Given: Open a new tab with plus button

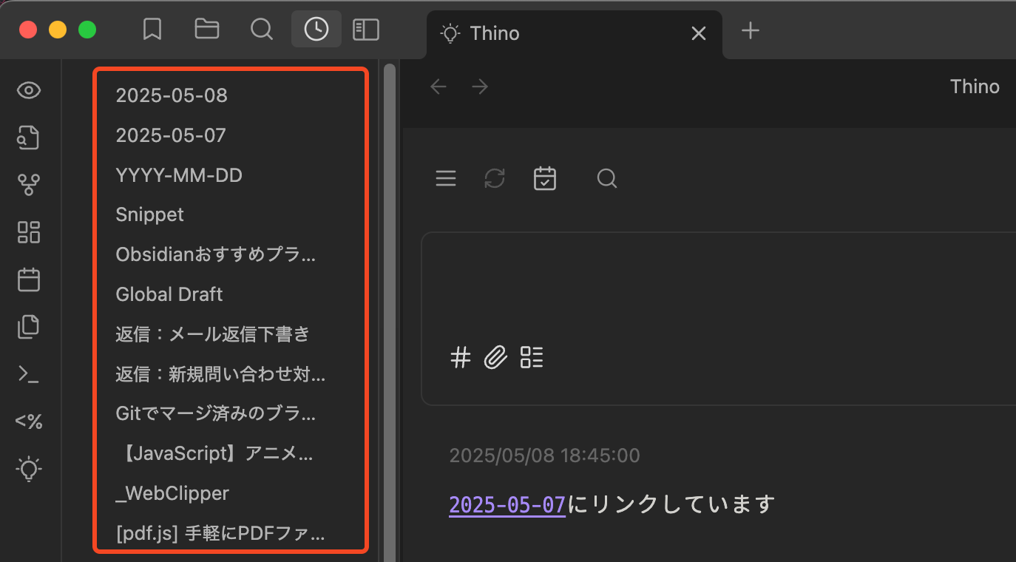Looking at the screenshot, I should pyautogui.click(x=751, y=30).
